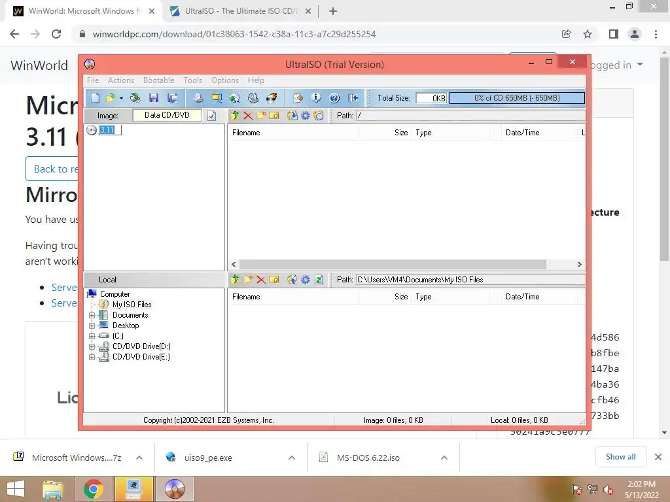Expand the Documents tree node
Screen dimensions: 670x502
point(92,316)
